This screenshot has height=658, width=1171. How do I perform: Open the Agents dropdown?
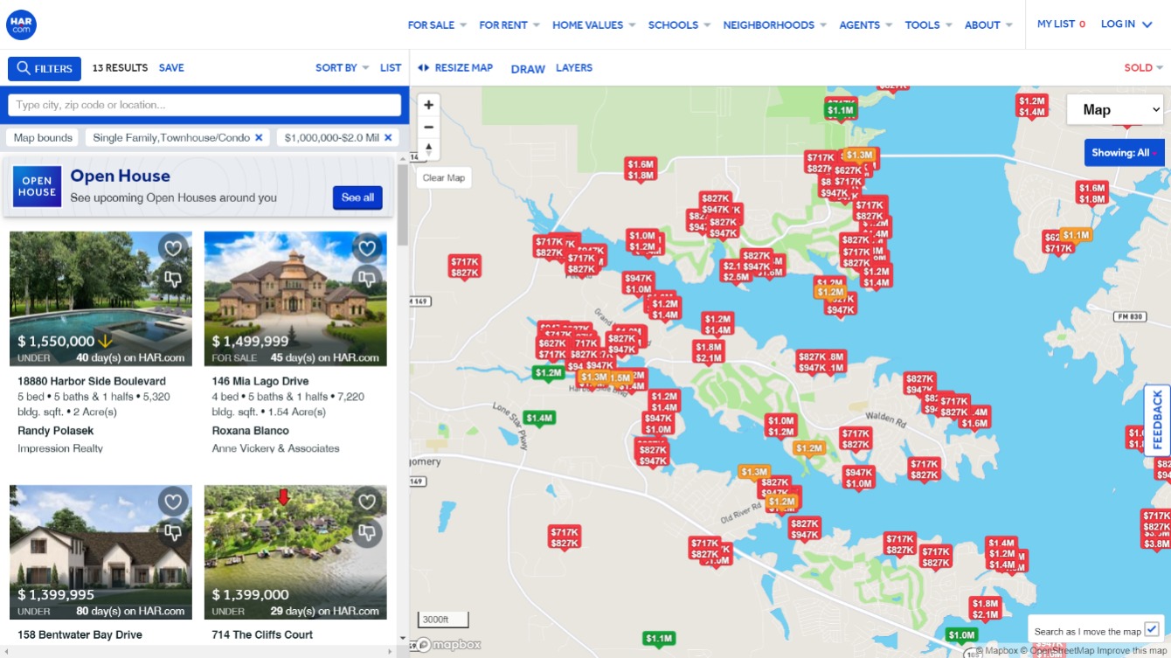pyautogui.click(x=865, y=25)
